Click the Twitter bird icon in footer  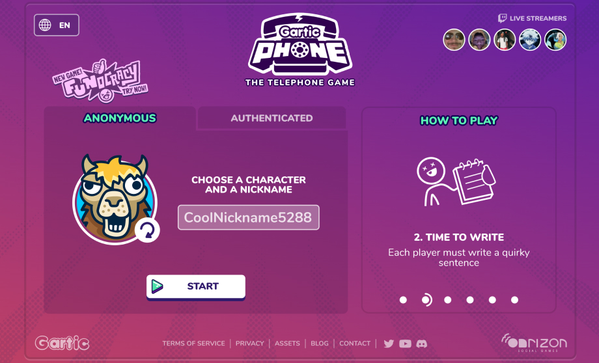(x=389, y=343)
